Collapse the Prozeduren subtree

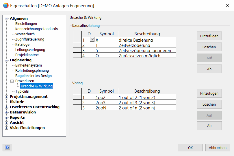(12, 81)
